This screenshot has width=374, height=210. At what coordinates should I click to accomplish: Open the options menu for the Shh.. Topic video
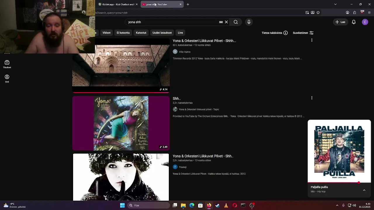coord(312,98)
